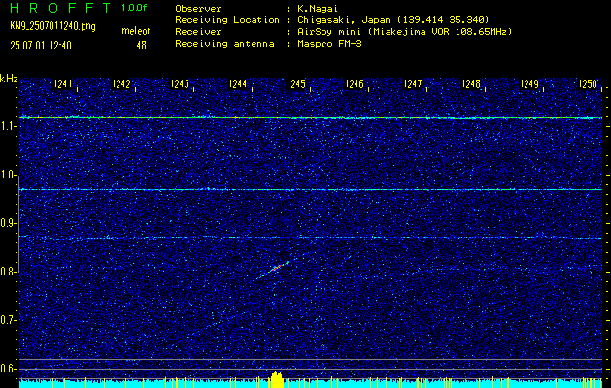
Task: Click the HROFFT title text
Action: (x=60, y=8)
